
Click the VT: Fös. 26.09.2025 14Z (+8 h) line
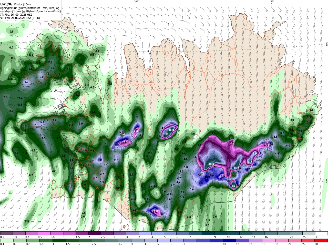point(20,18)
